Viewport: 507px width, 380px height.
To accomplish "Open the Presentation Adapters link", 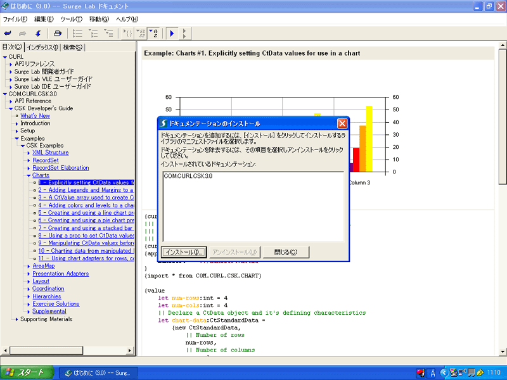I will point(60,274).
